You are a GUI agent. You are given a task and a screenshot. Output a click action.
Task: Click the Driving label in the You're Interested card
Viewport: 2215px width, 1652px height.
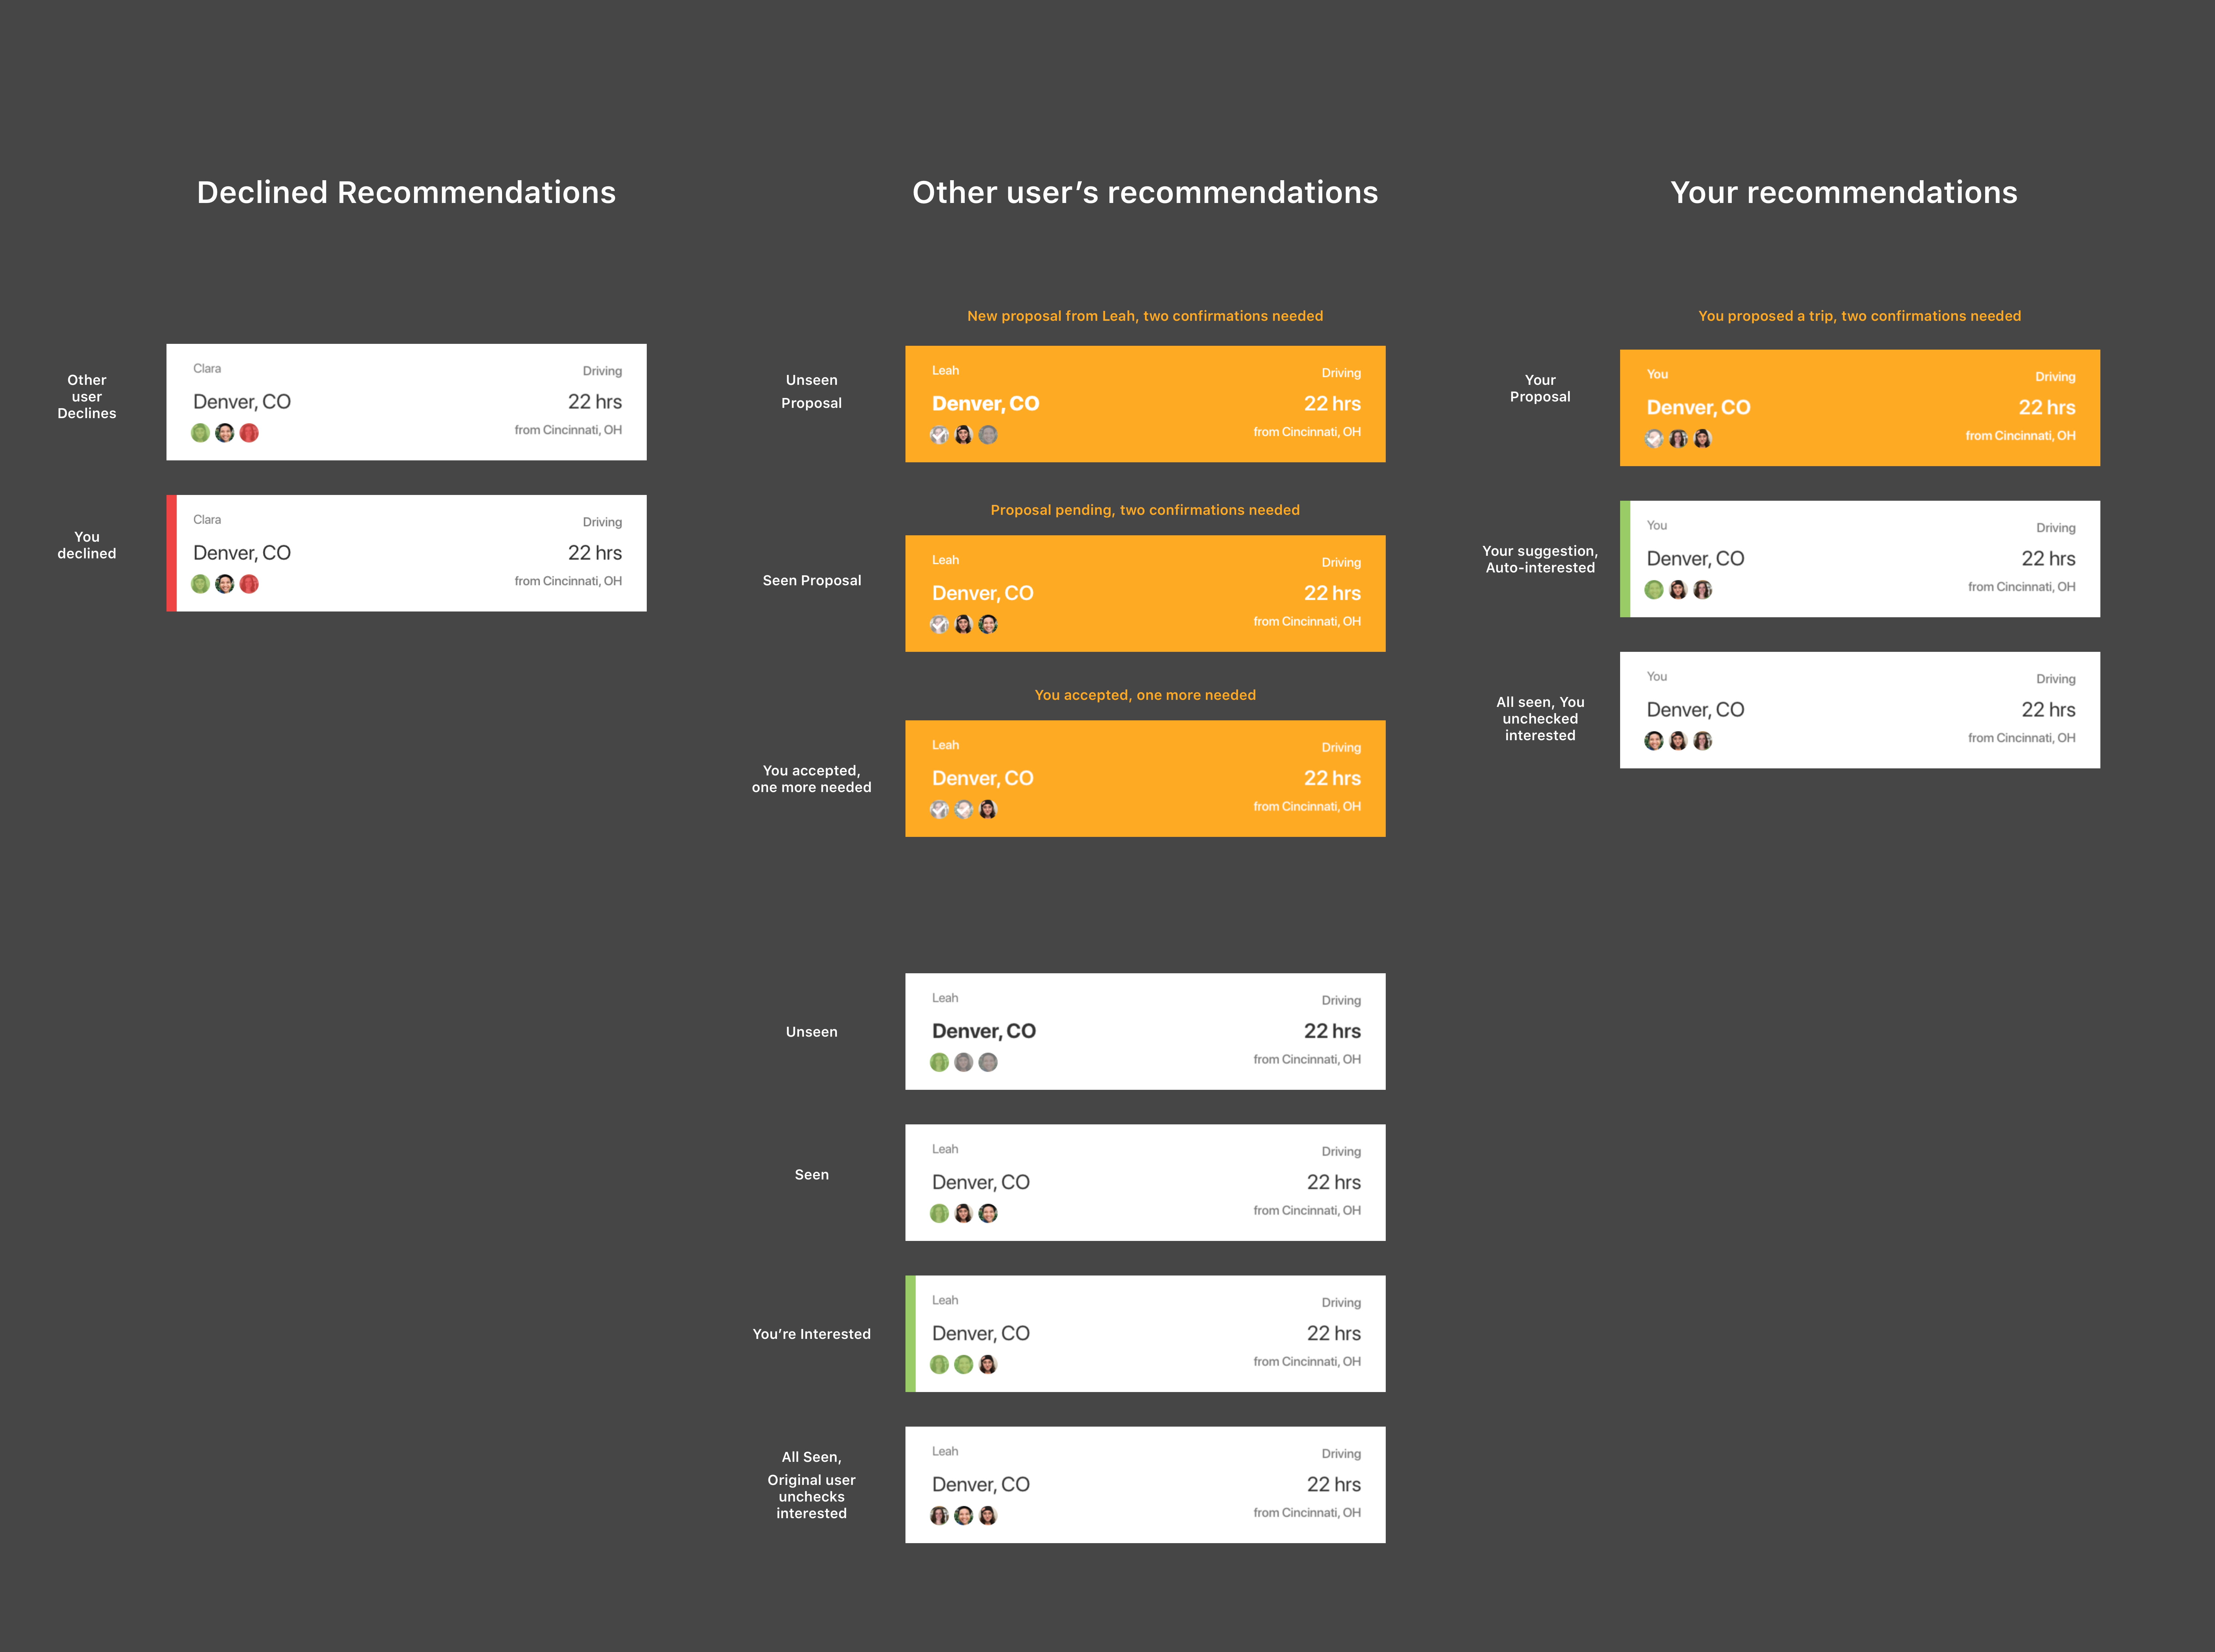tap(1341, 1303)
